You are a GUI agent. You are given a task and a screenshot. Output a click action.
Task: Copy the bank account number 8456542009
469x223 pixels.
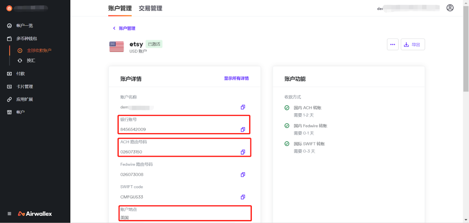(x=243, y=129)
